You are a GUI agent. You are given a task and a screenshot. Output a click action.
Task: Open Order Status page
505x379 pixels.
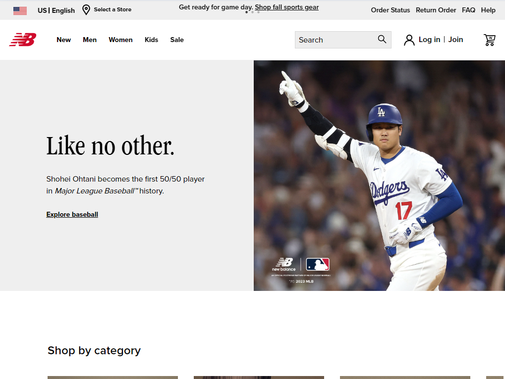pyautogui.click(x=391, y=10)
